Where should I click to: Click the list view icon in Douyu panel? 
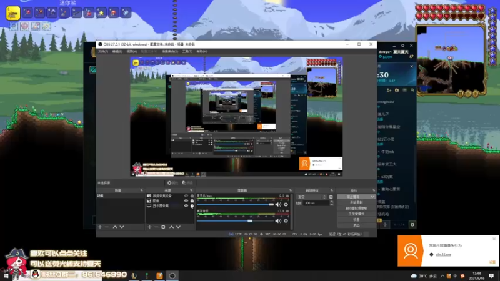(x=404, y=90)
